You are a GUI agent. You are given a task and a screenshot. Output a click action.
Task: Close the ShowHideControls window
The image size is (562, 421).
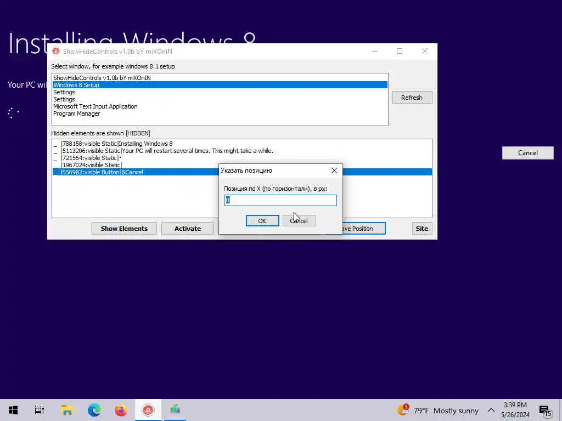coord(425,51)
